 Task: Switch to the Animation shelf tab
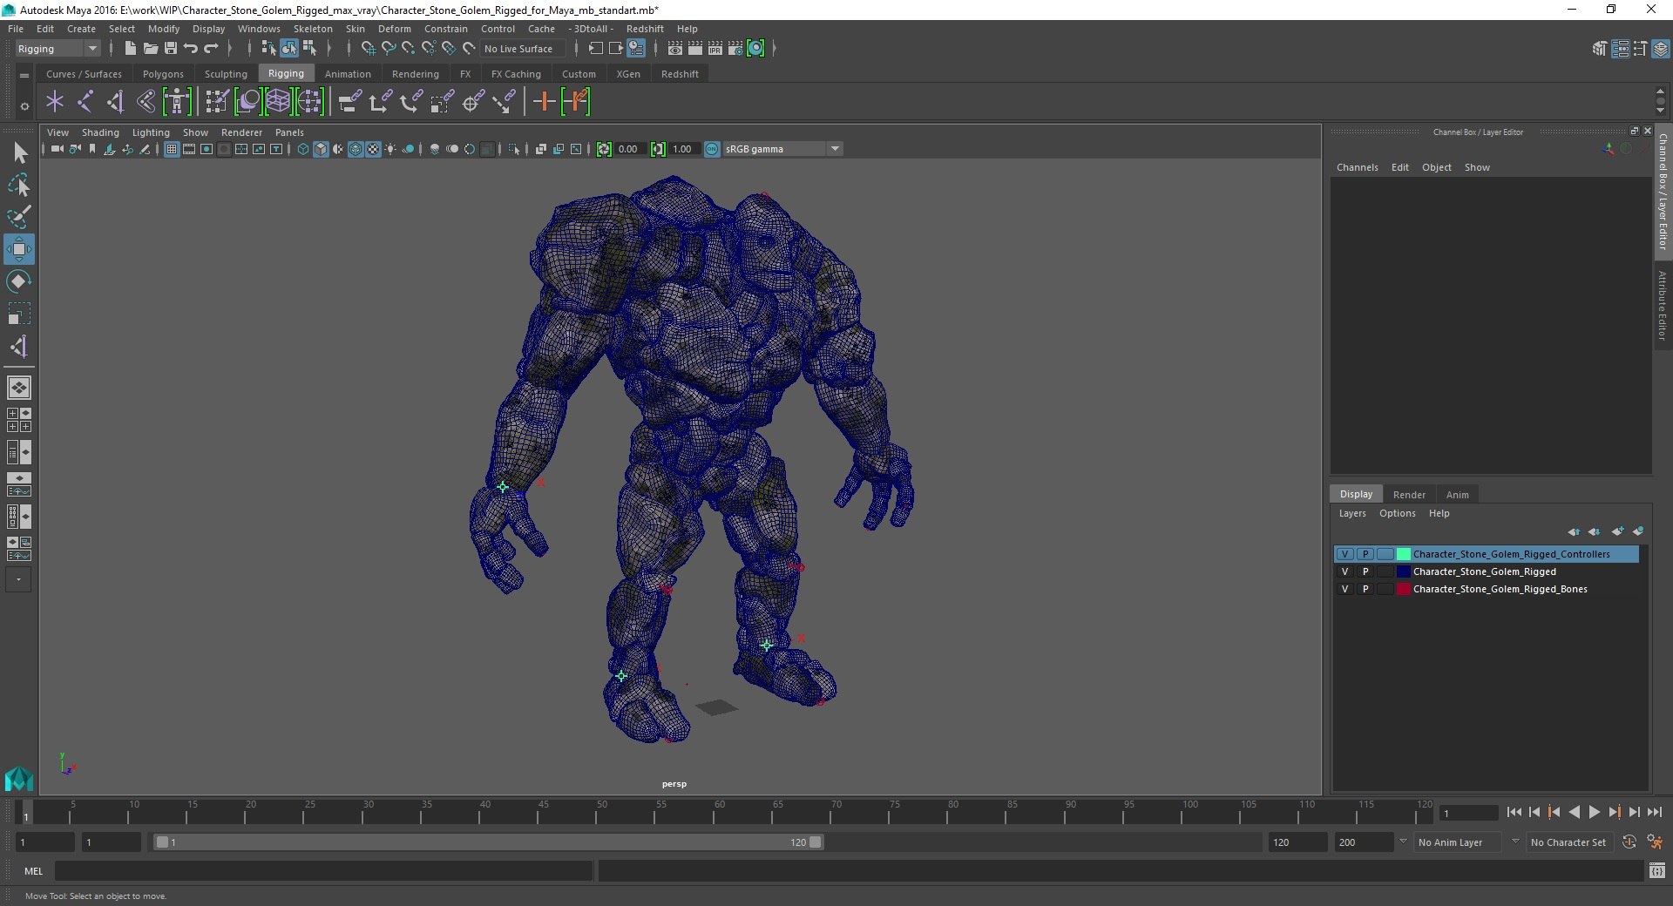pos(348,74)
